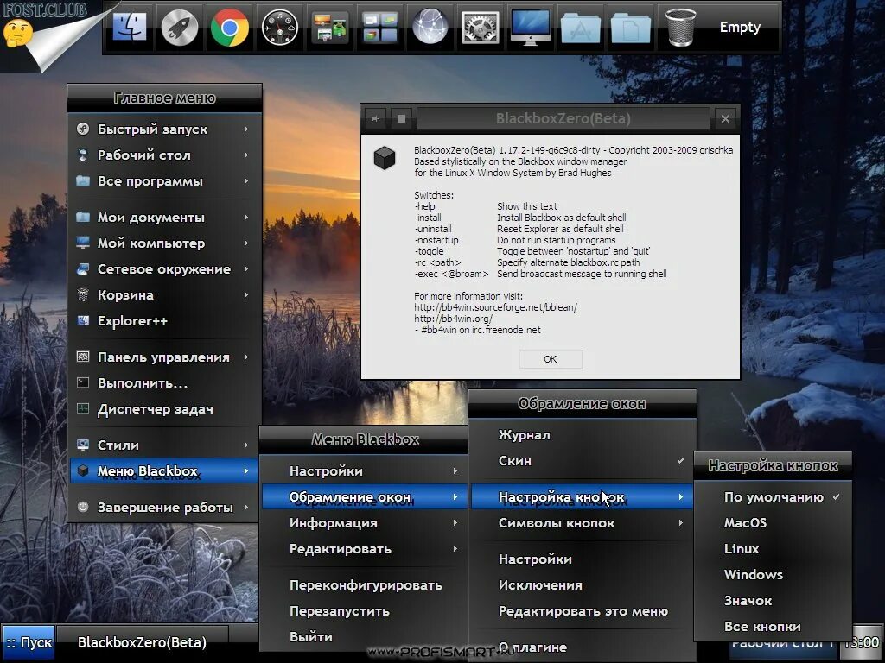The height and width of the screenshot is (663, 885).
Task: Open the photo gallery dock icon
Action: click(x=330, y=27)
